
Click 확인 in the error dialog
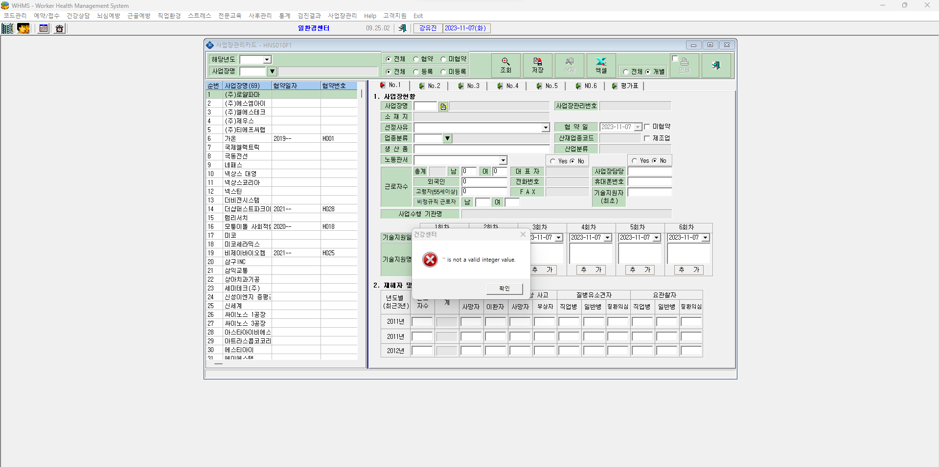(504, 289)
